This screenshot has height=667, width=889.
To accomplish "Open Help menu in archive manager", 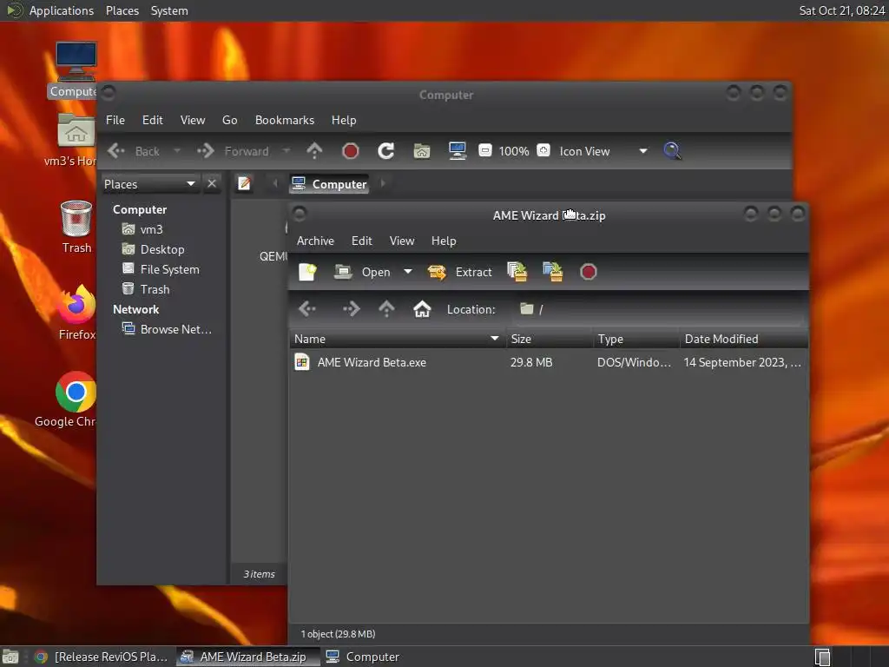I will click(444, 241).
